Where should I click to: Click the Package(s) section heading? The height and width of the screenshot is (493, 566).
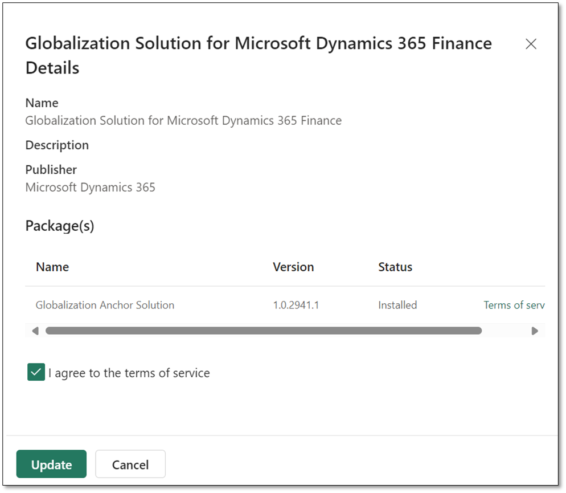(x=59, y=226)
